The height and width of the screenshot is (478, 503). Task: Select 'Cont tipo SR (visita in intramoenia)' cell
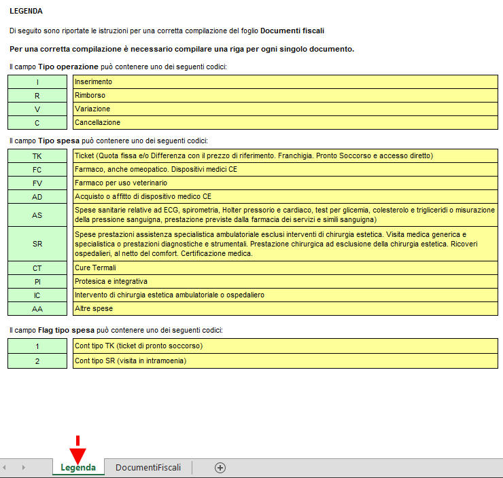point(285,361)
